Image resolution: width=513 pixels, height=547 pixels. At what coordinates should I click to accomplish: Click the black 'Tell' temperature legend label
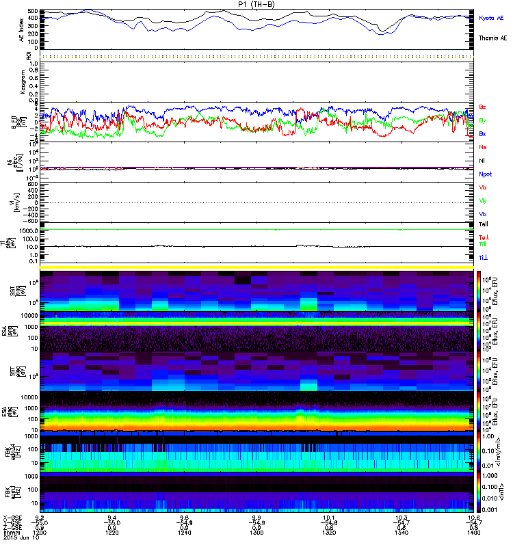click(x=483, y=224)
